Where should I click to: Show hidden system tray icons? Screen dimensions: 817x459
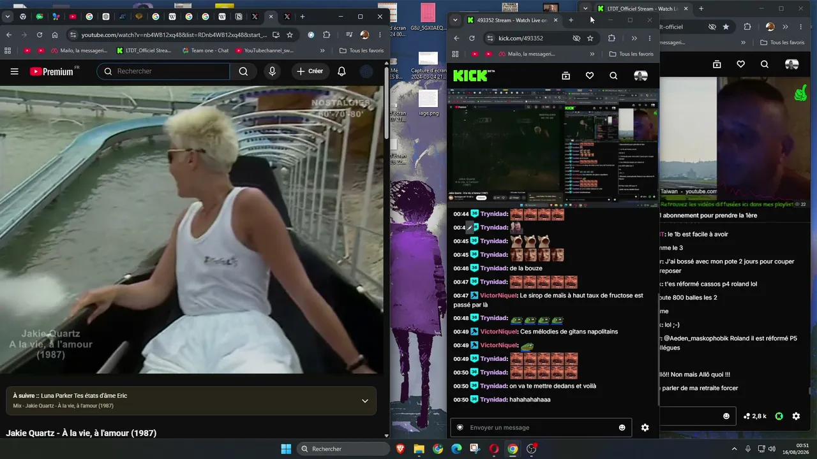pyautogui.click(x=734, y=449)
